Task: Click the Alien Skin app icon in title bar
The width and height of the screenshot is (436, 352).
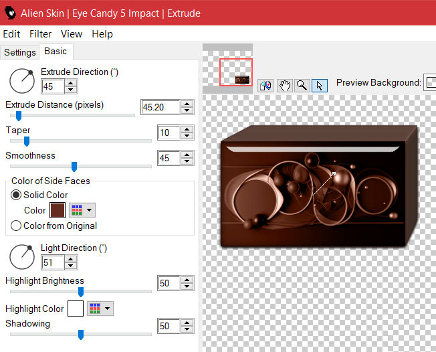Action: point(9,13)
